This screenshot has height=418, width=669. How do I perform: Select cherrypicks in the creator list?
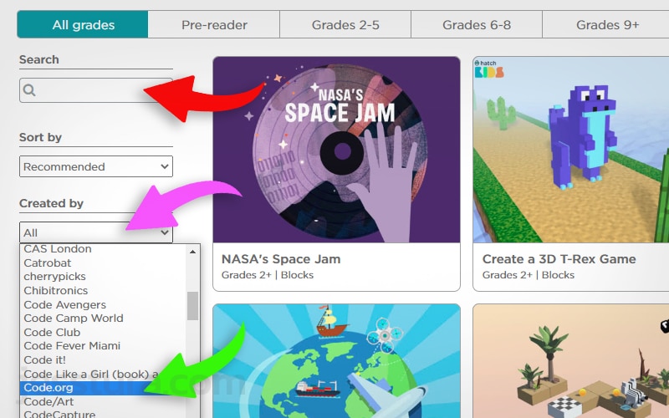click(103, 277)
